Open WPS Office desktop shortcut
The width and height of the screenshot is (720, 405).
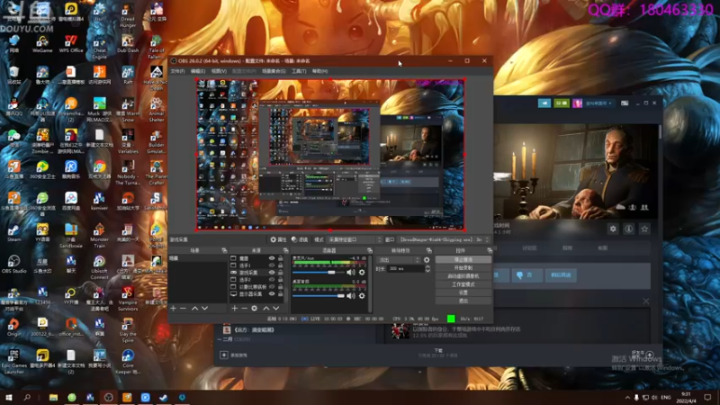(71, 44)
